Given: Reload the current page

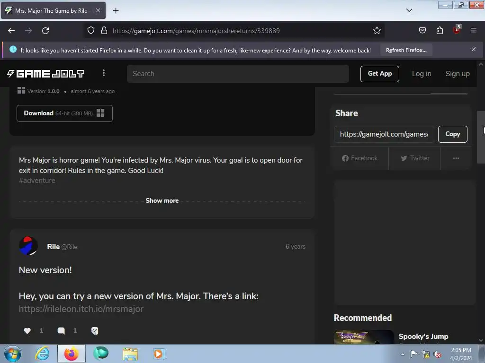Looking at the screenshot, I should click(45, 31).
